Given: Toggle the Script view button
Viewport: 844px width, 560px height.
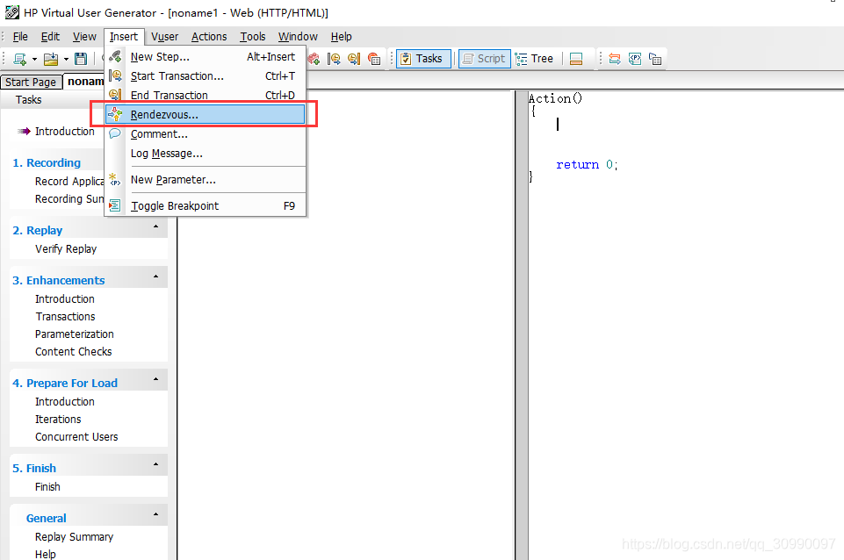Looking at the screenshot, I should click(485, 59).
